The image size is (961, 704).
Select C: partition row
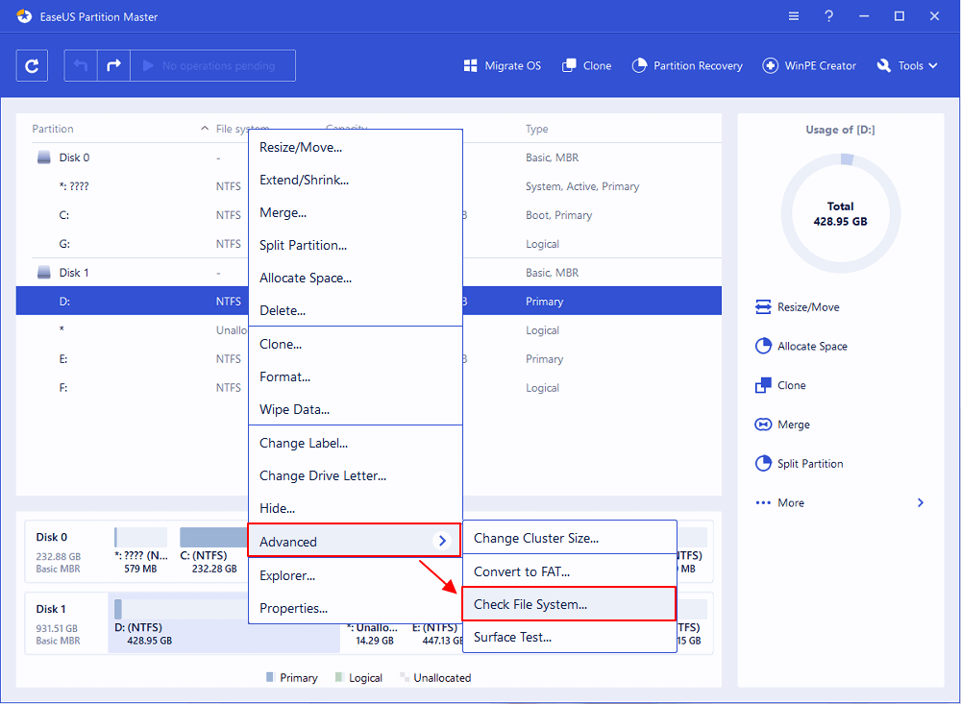tap(368, 215)
